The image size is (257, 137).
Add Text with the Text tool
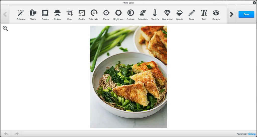pos(204,15)
